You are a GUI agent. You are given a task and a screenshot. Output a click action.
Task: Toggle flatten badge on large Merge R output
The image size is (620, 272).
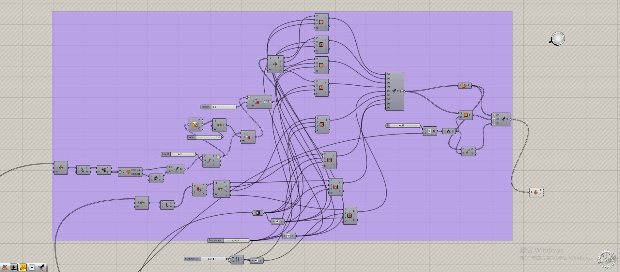pos(402,91)
